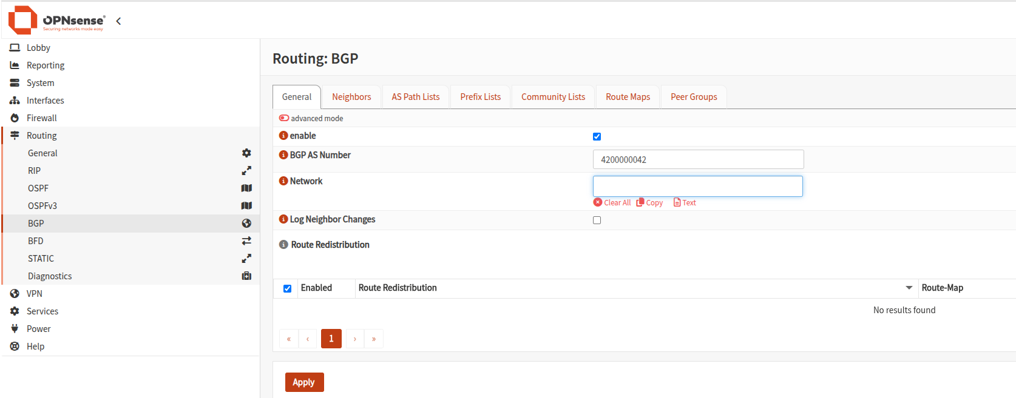The image size is (1016, 398).
Task: Expand the Routing menu section
Action: click(x=130, y=136)
